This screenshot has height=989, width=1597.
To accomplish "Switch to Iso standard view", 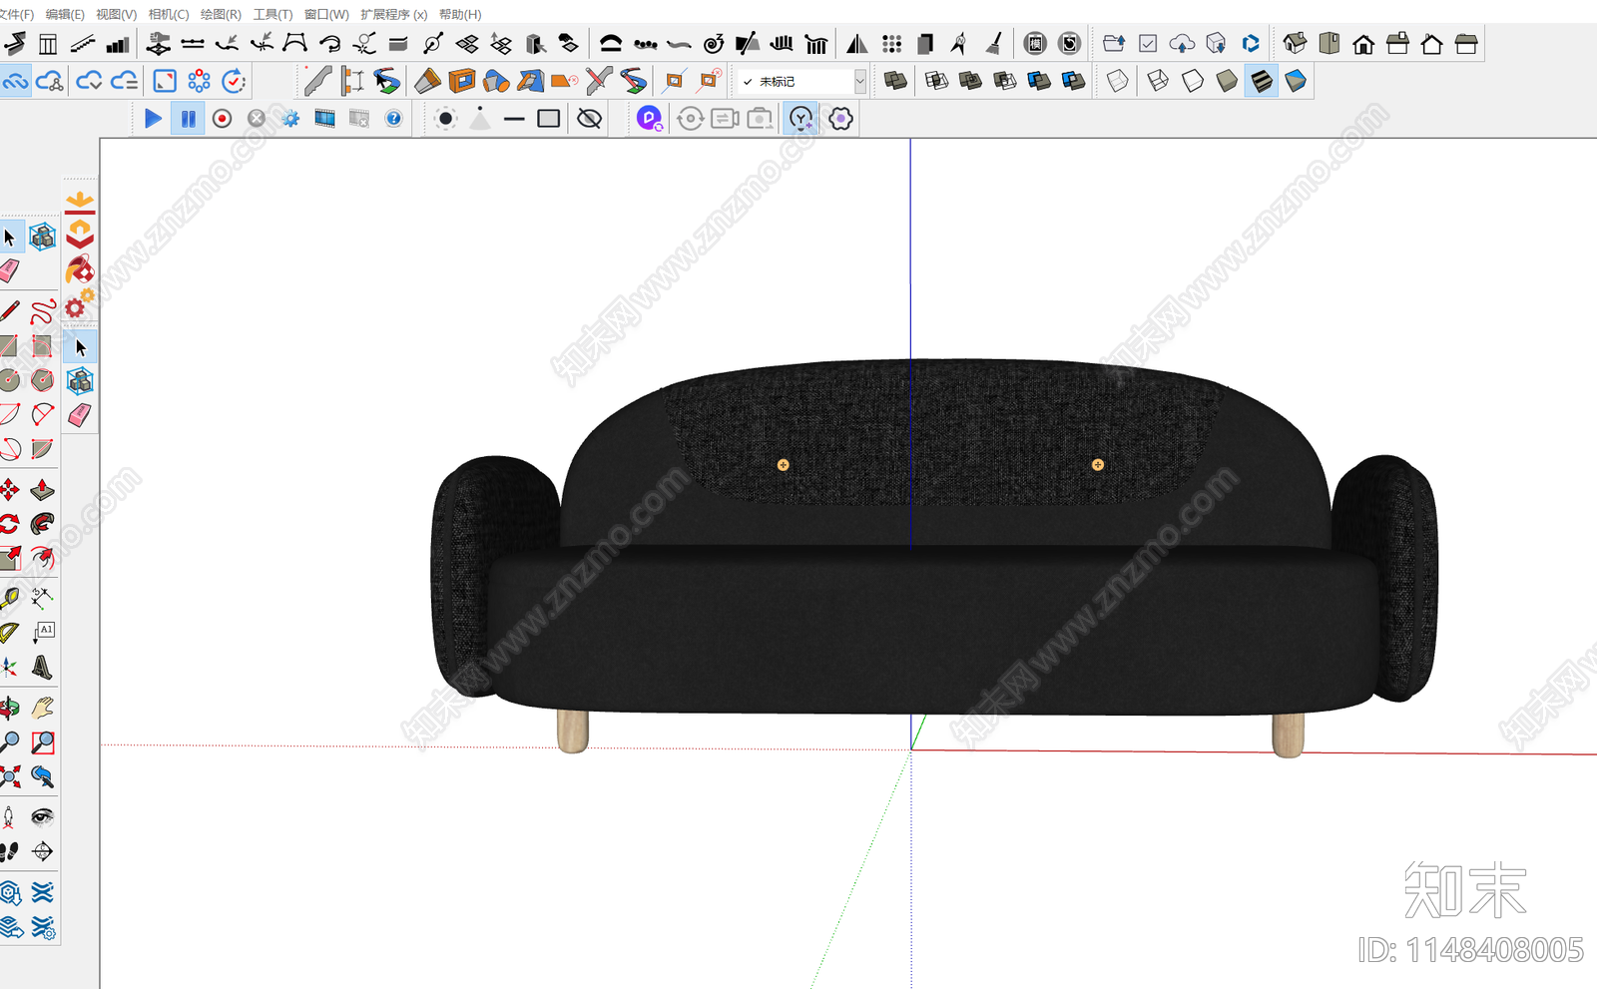I will point(1295,44).
